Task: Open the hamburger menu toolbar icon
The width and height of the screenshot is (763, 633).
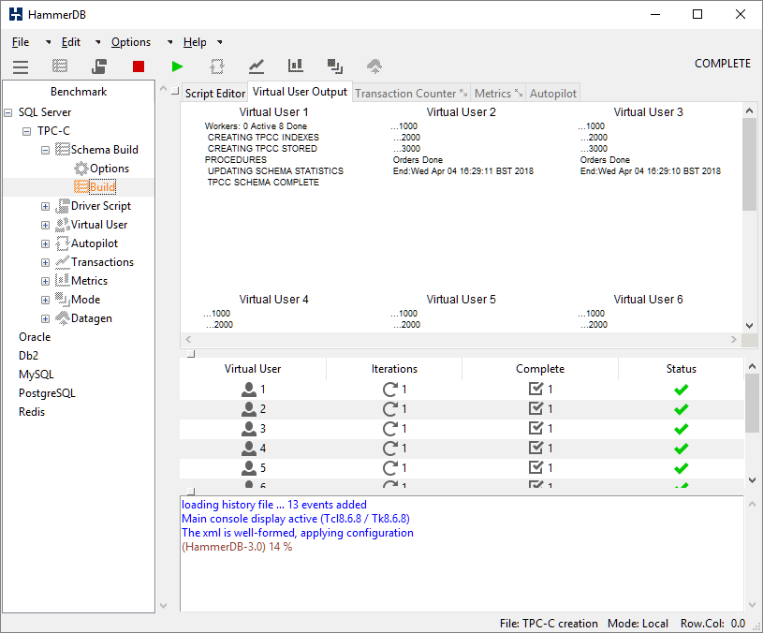Action: tap(21, 66)
